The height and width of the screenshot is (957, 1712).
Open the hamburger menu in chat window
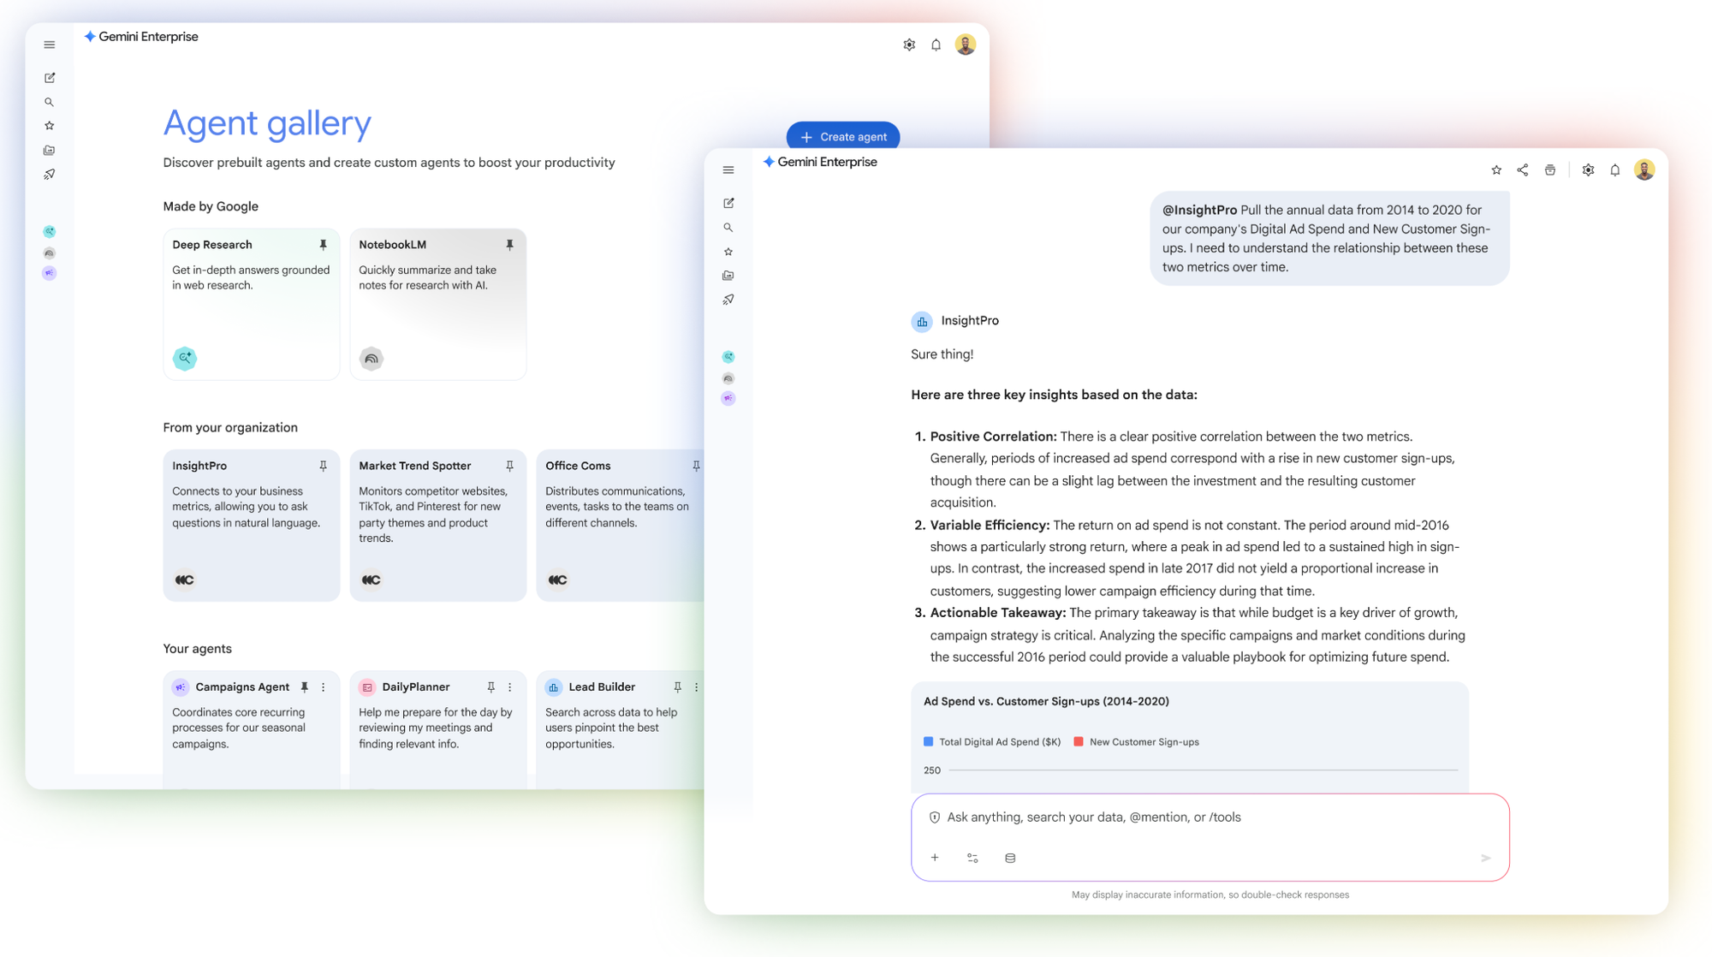[x=728, y=170]
